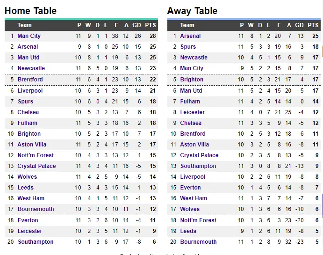Select Newcastle in the Home Table
This screenshot has width=323, height=255.
pos(31,68)
